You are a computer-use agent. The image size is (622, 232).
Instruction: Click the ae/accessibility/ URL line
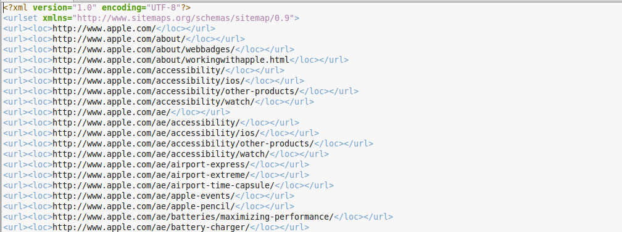(x=151, y=122)
